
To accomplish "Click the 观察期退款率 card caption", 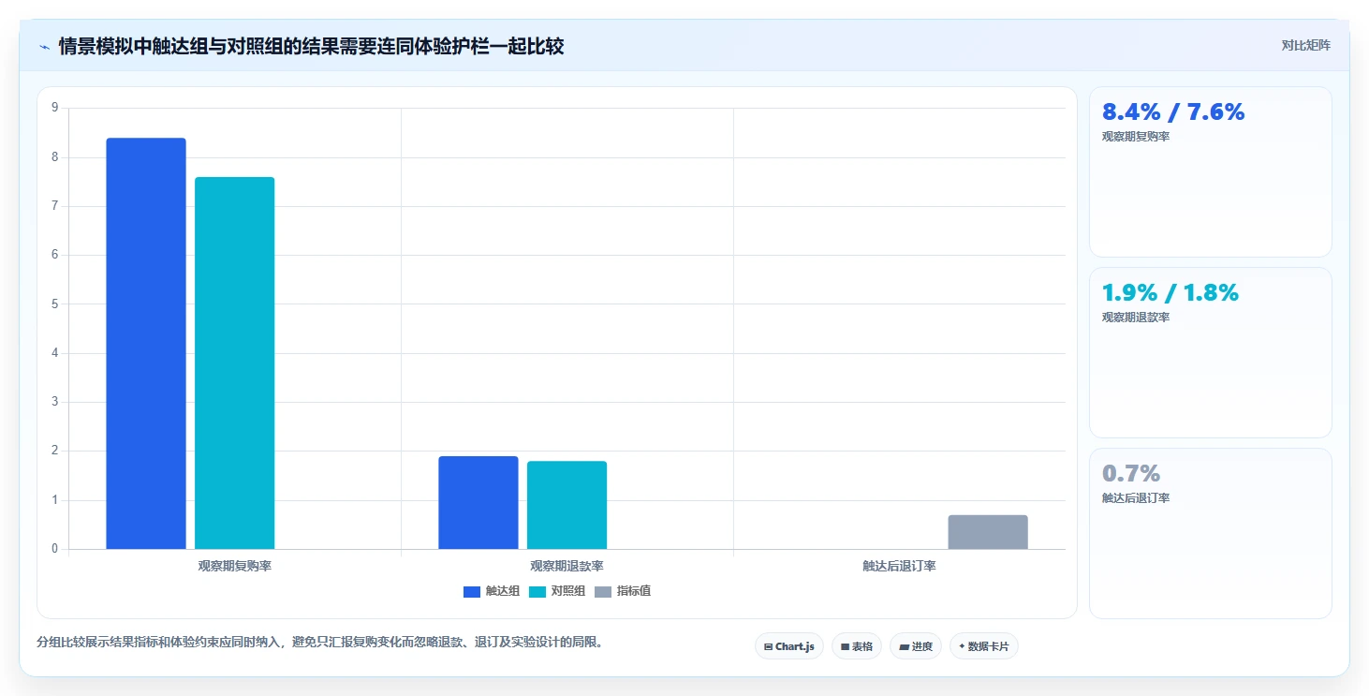I will click(x=1136, y=318).
